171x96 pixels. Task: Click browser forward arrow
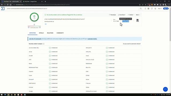5,5
